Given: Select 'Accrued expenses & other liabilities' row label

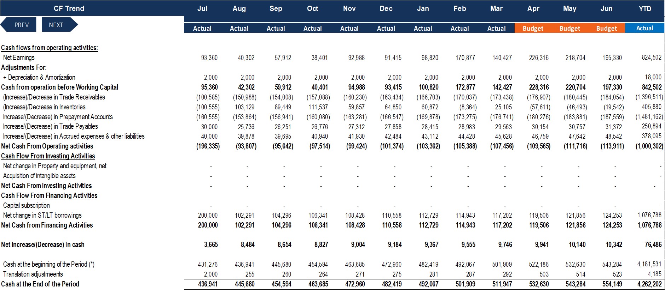Looking at the screenshot, I should click(x=74, y=136).
